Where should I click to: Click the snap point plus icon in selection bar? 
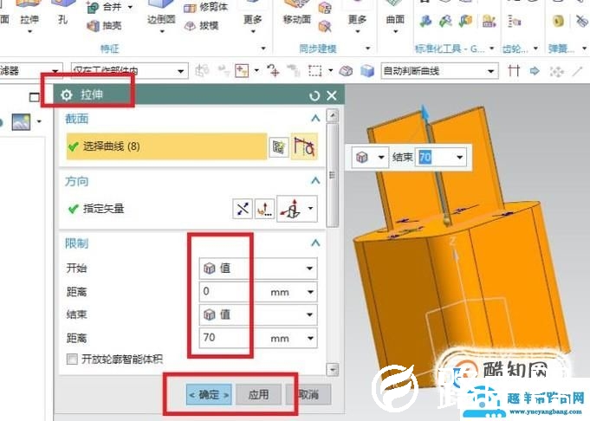(242, 70)
